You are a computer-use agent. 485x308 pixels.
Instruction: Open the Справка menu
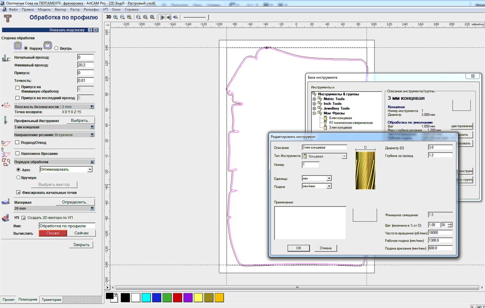(131, 10)
